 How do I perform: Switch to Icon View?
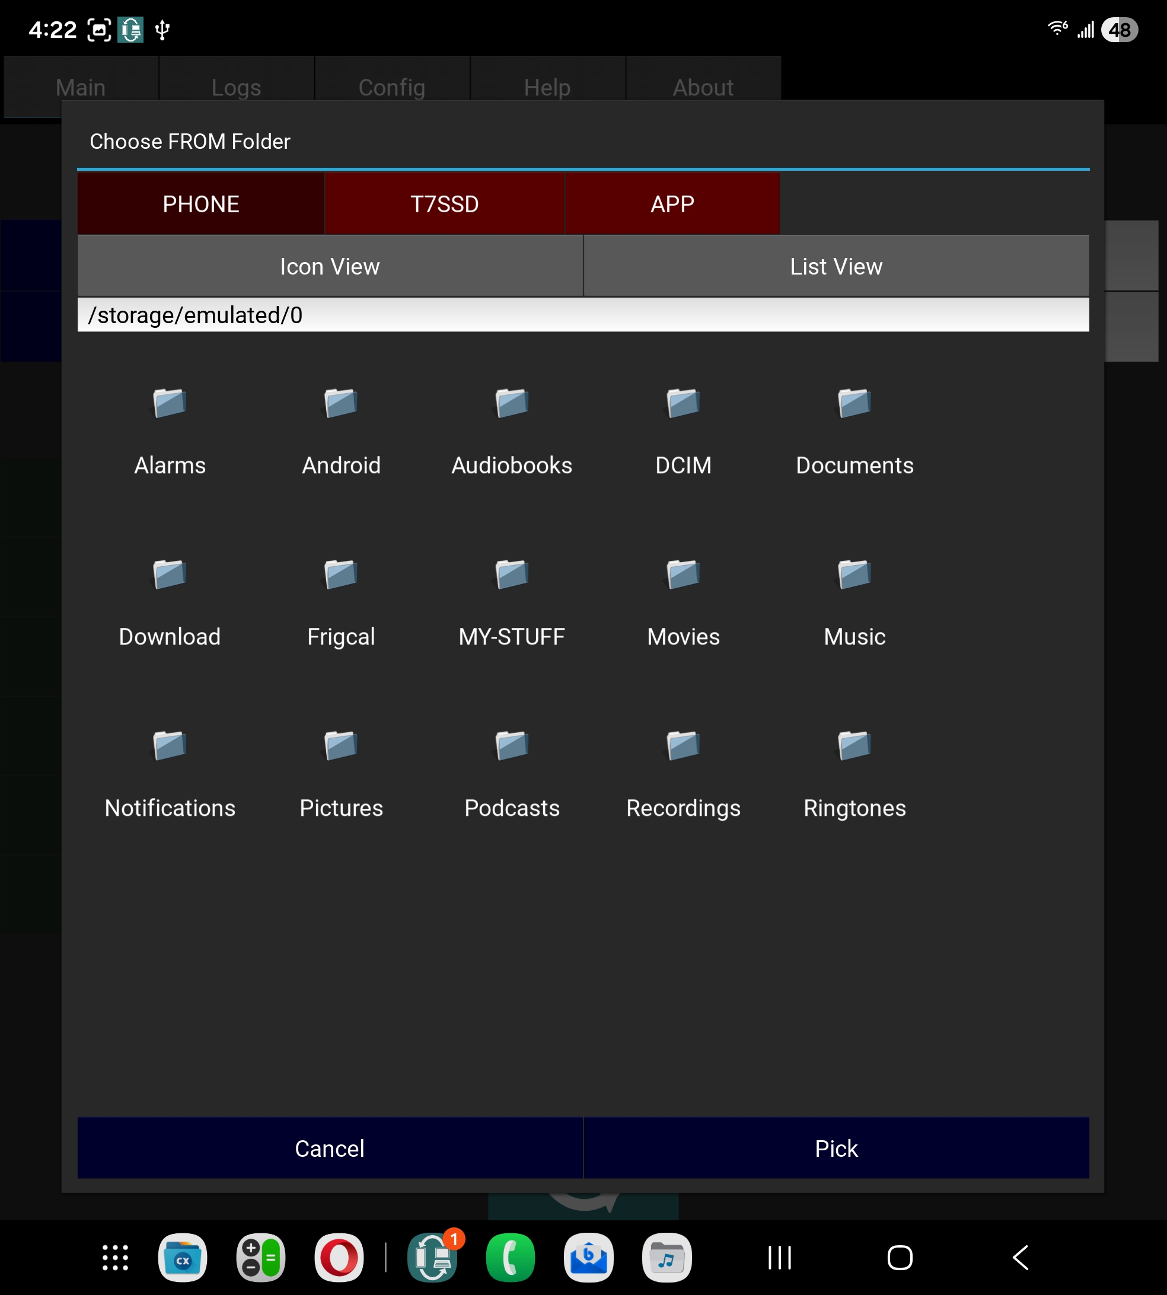(330, 266)
